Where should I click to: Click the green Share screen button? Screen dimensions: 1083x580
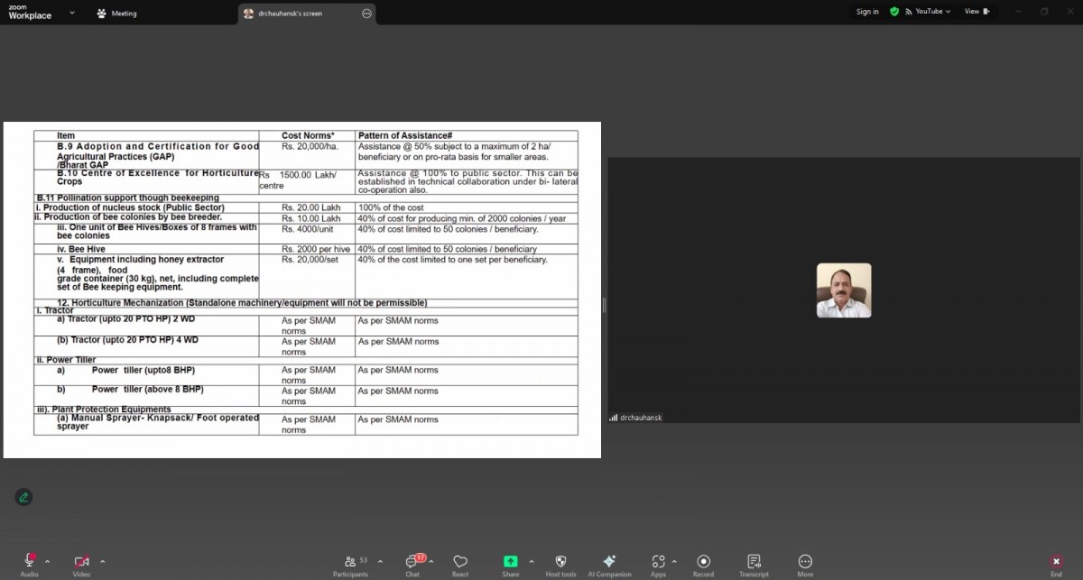coord(511,562)
